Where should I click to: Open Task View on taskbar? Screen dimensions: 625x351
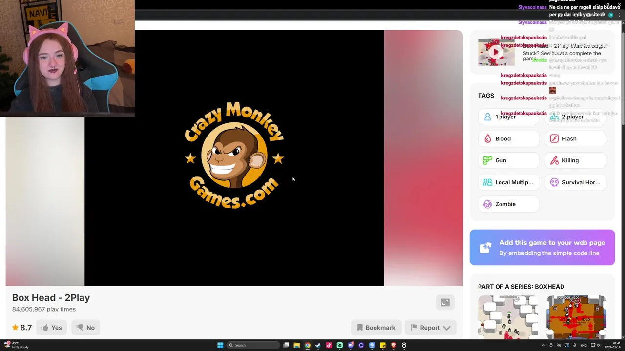(286, 345)
